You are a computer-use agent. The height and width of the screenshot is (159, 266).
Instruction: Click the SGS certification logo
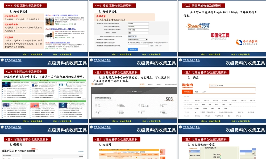[169, 99]
